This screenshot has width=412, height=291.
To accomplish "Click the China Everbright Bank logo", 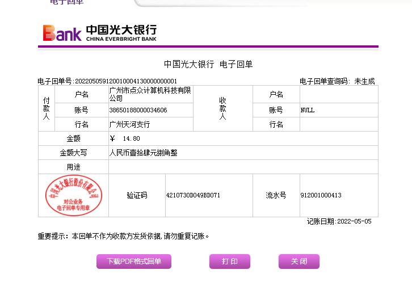I will pyautogui.click(x=100, y=33).
